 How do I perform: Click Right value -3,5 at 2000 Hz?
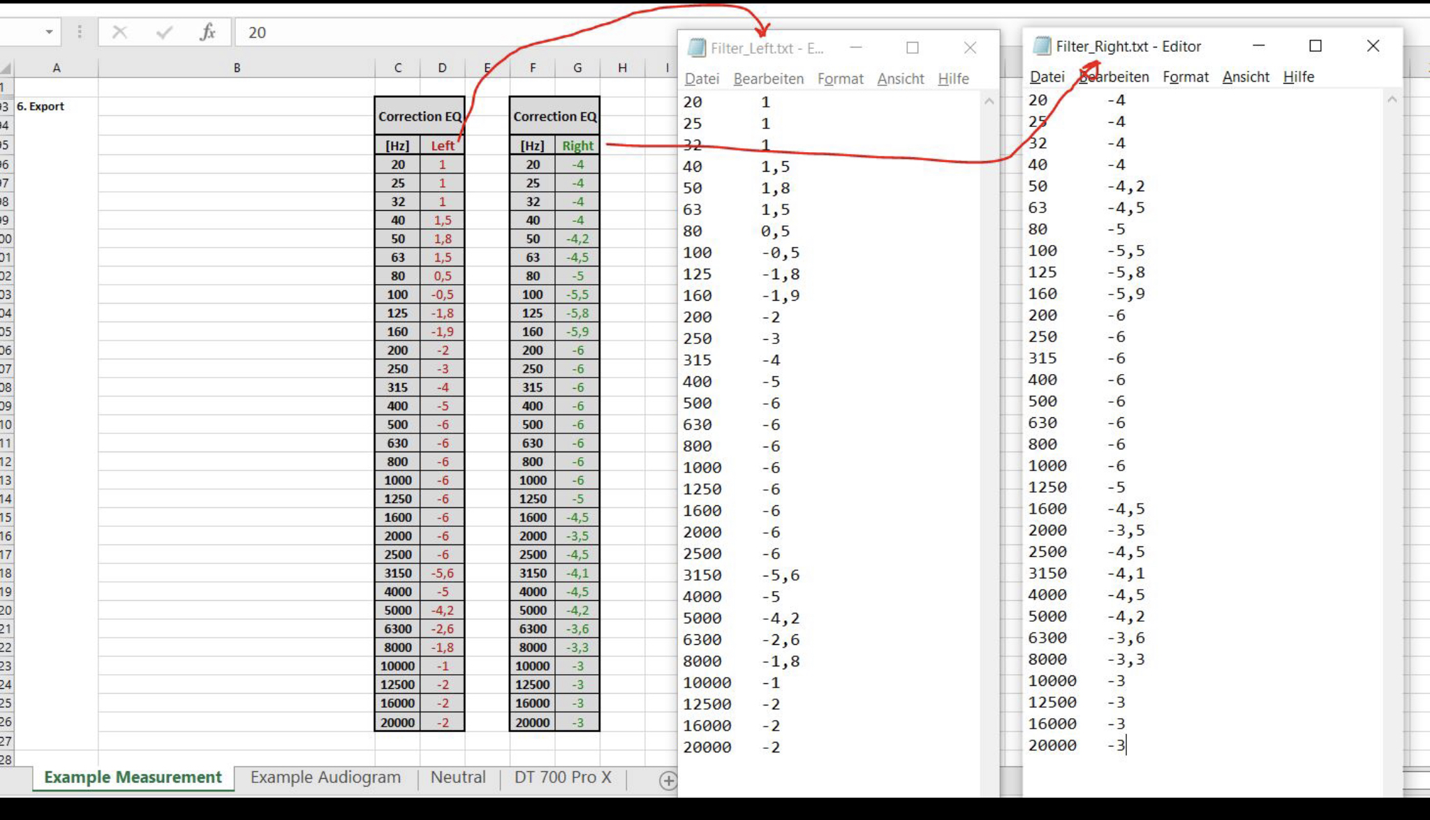(x=577, y=536)
